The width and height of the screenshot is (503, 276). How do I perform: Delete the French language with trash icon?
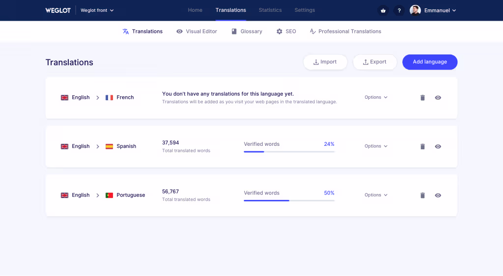point(422,97)
